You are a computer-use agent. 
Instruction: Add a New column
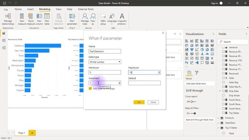tap(39, 19)
